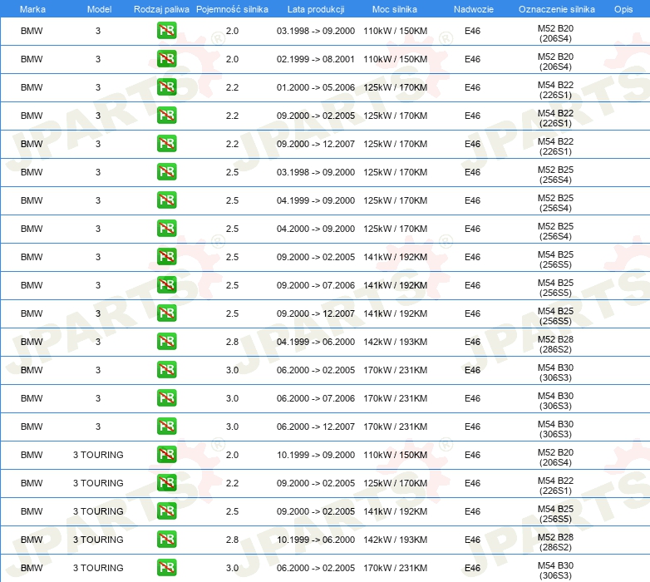This screenshot has height=582, width=650.
Task: Click fuel icon for BMW 3 2.2 09.2000->02.2005 row
Action: (166, 116)
